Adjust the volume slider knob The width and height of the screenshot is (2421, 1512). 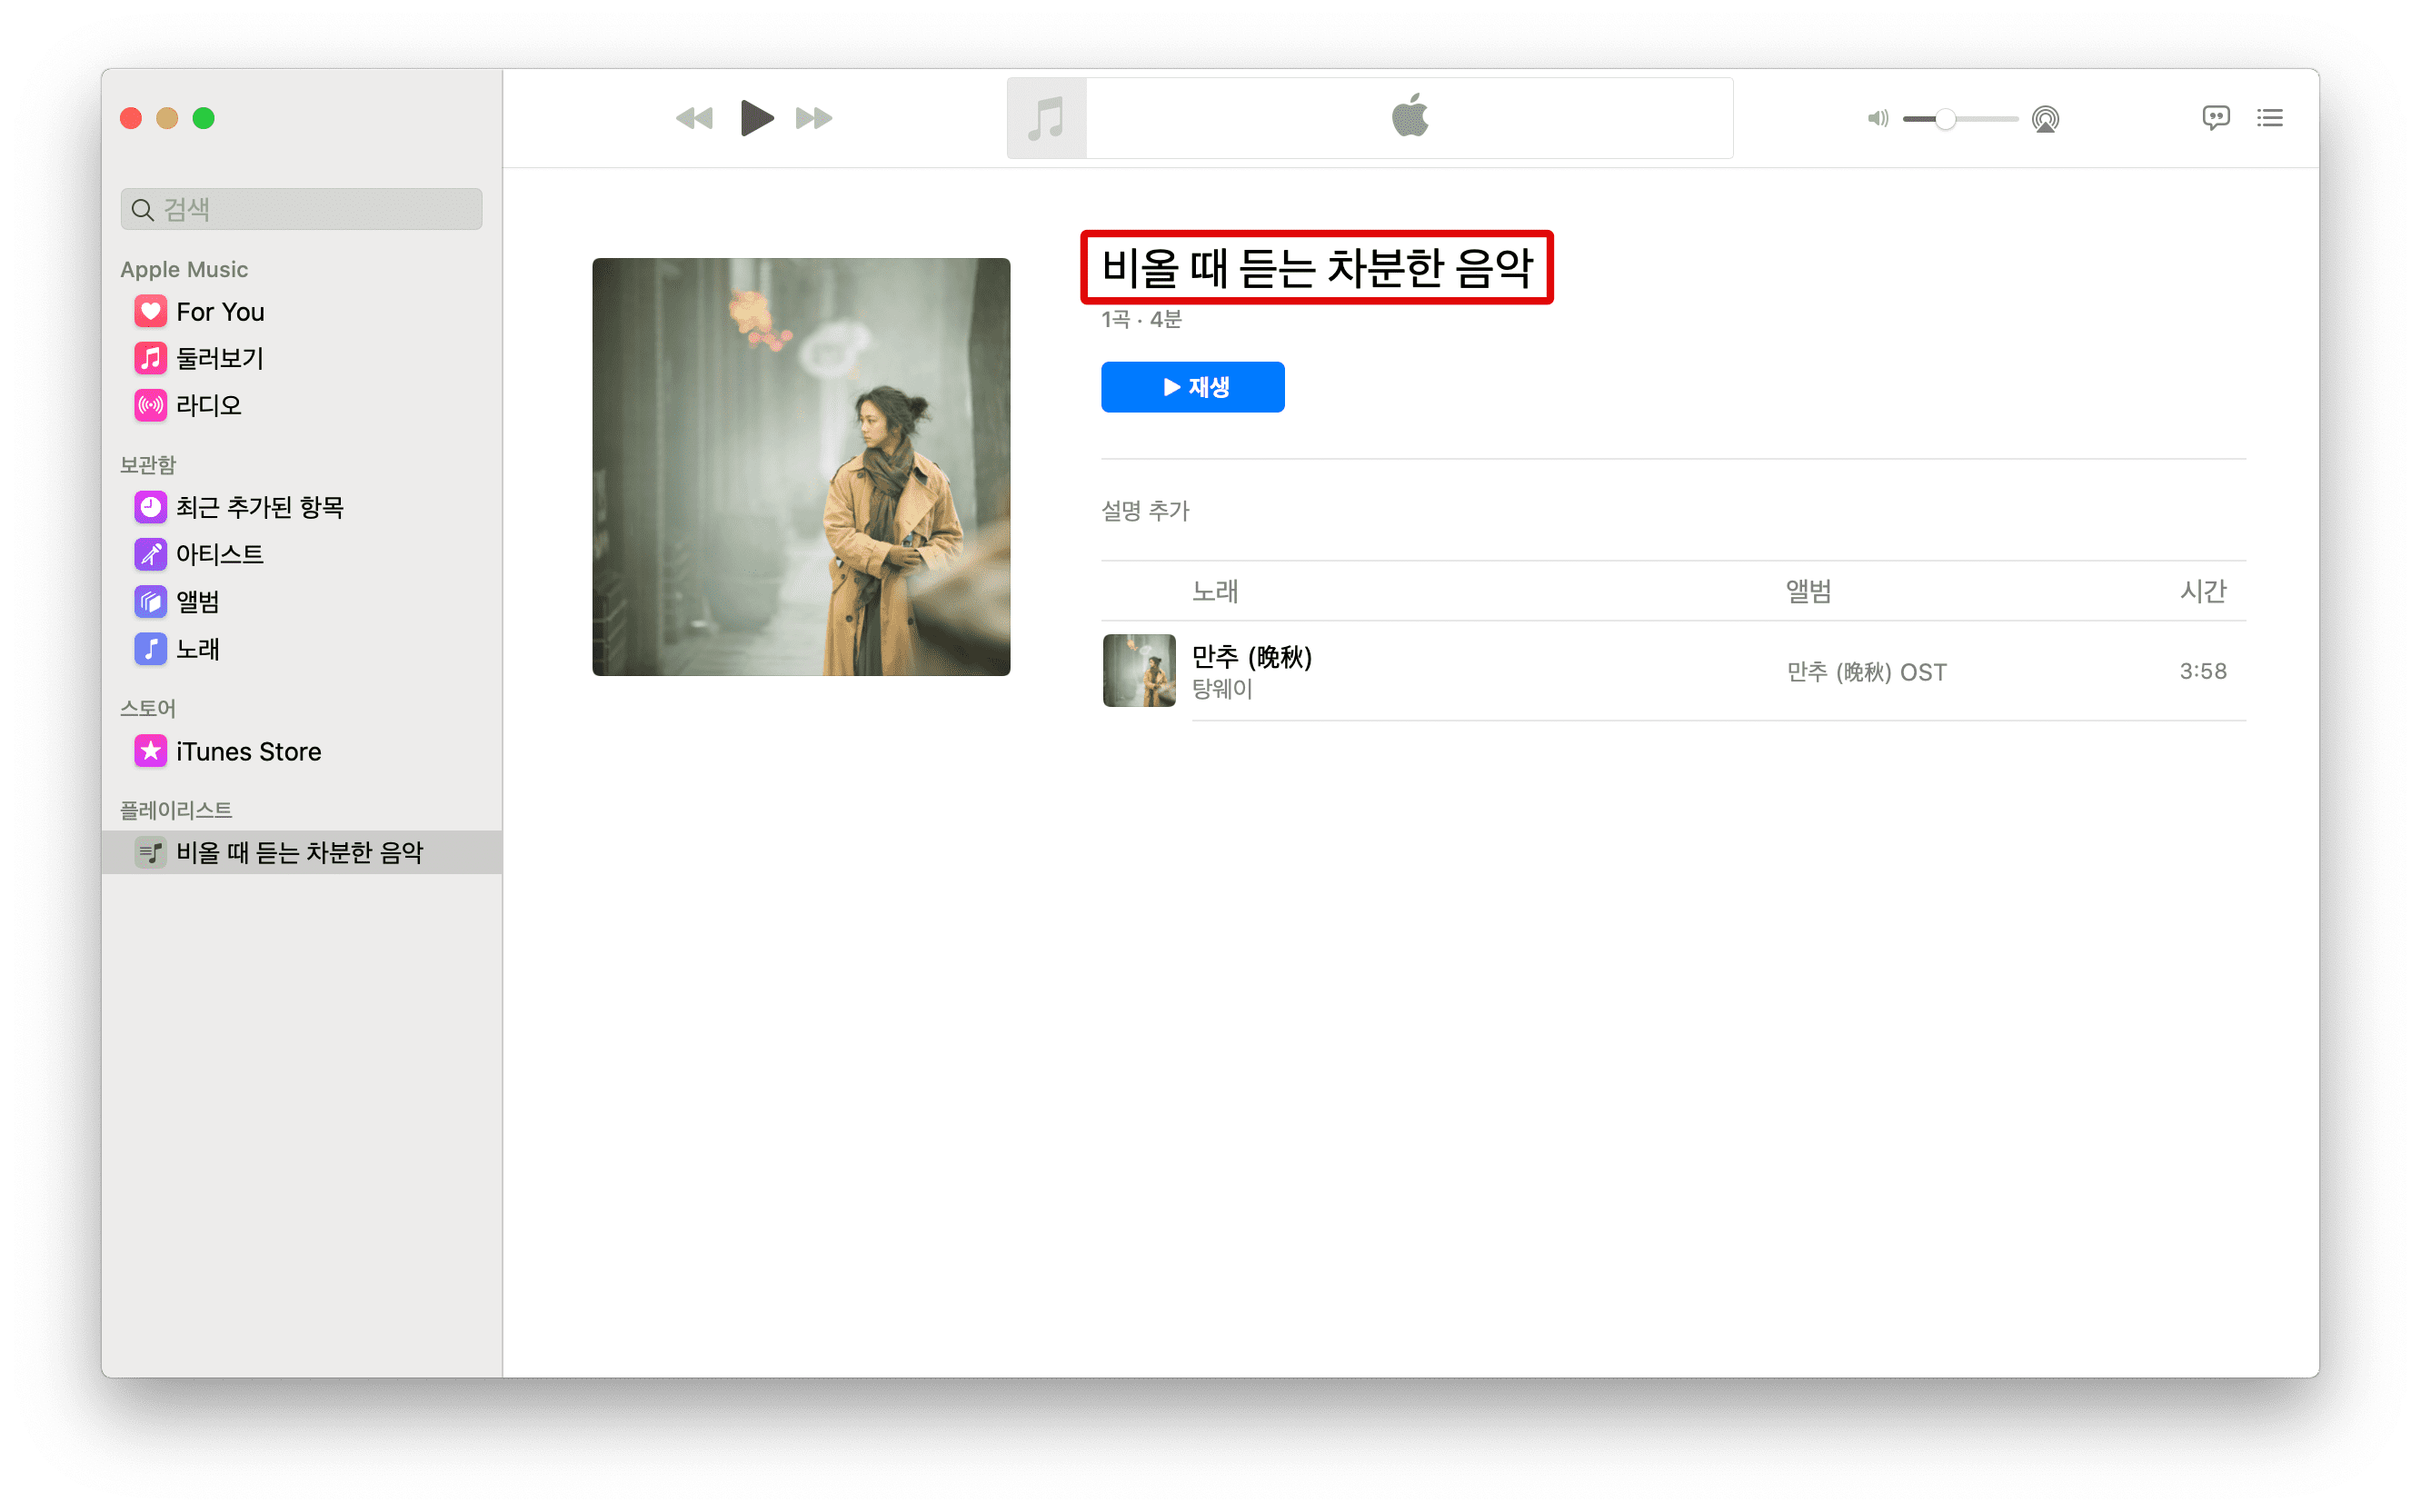(1944, 119)
